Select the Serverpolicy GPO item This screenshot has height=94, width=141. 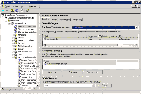(x=27, y=77)
